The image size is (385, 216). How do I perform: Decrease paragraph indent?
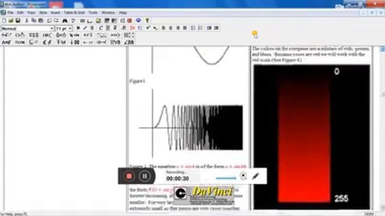pyautogui.click(x=209, y=28)
